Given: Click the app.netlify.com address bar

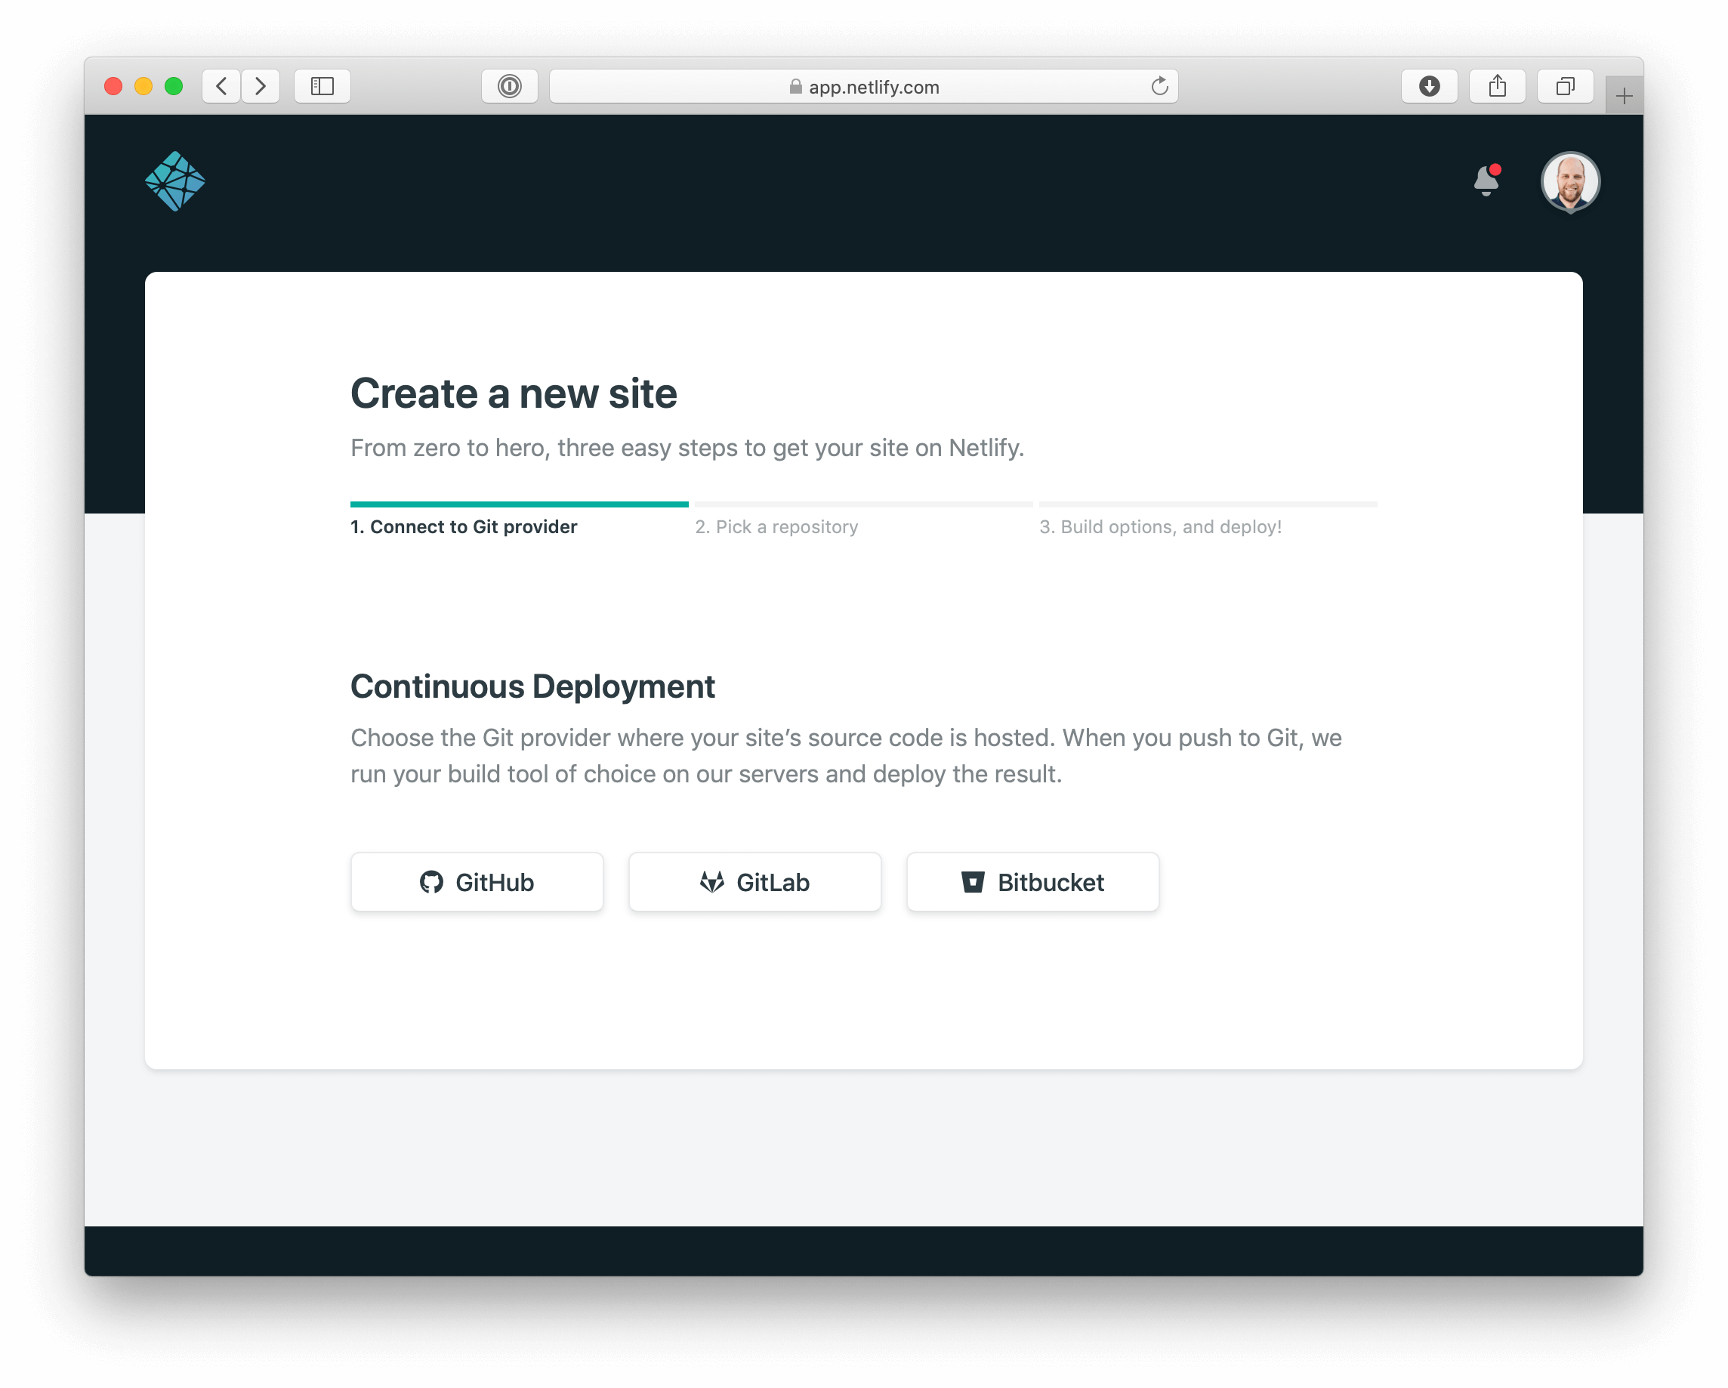Looking at the screenshot, I should pos(864,86).
